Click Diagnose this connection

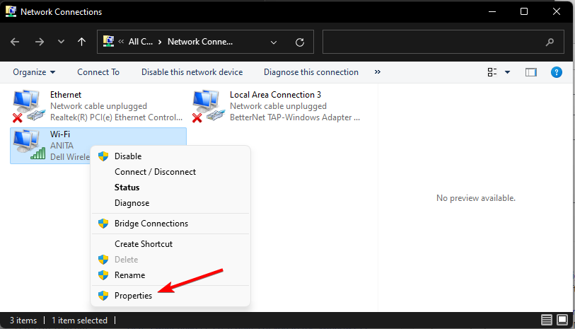click(x=311, y=72)
